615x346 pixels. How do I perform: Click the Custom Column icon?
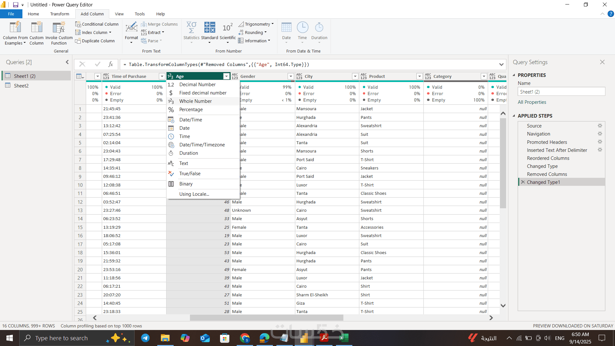(37, 28)
